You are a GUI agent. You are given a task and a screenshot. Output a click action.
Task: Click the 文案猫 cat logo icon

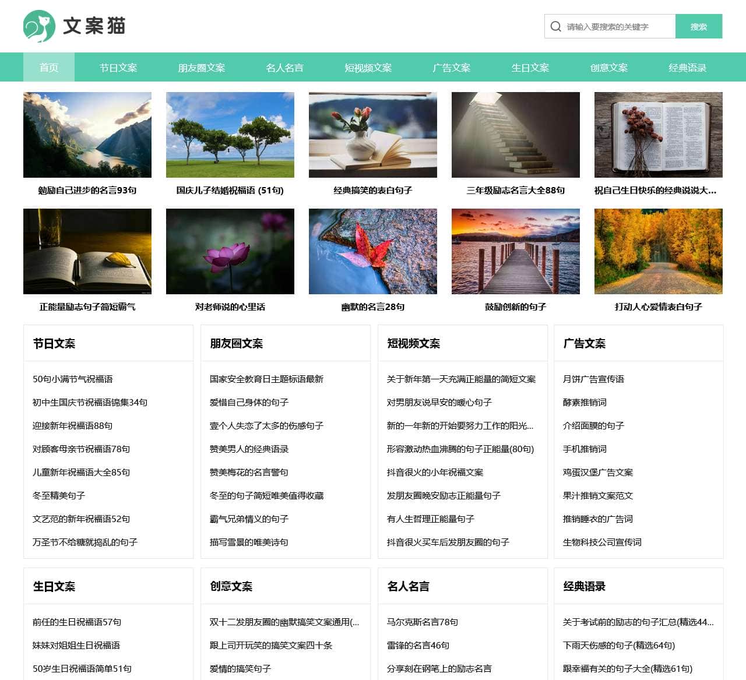(x=39, y=26)
